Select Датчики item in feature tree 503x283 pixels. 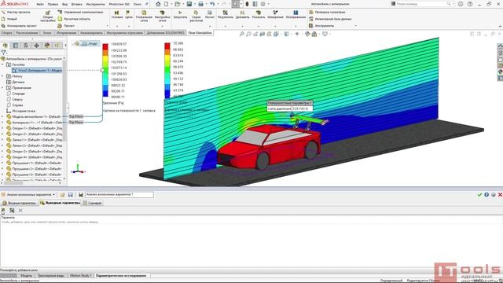click(x=18, y=82)
